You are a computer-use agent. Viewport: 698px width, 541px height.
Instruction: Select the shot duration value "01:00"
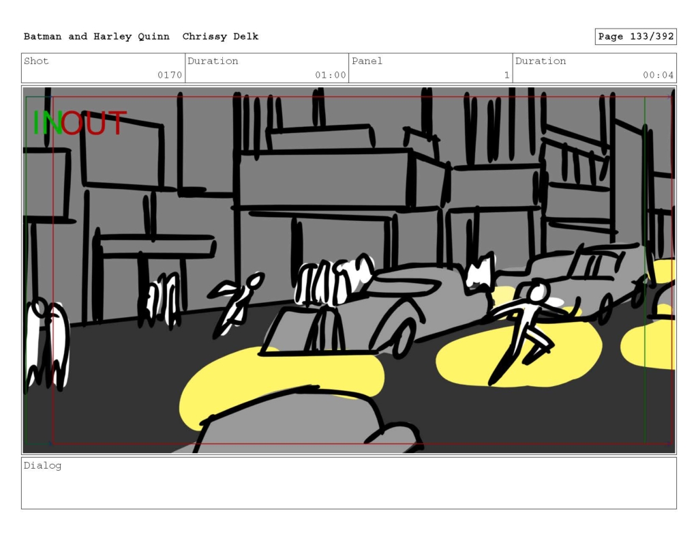[331, 75]
